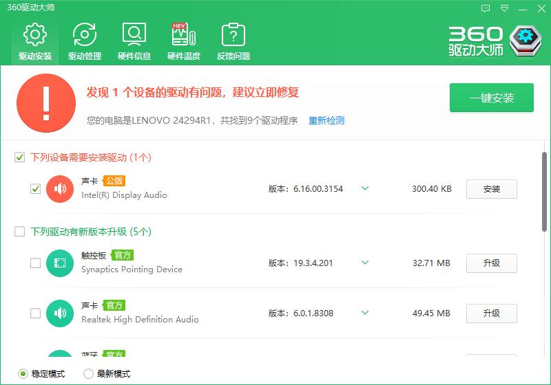
Task: Check the Realtek High Definition Audio checkbox
Action: click(x=35, y=313)
